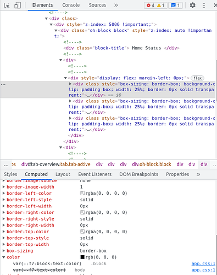Click div.oh-block.block breadcrumb
This screenshot has width=217, height=275.
[152, 164]
